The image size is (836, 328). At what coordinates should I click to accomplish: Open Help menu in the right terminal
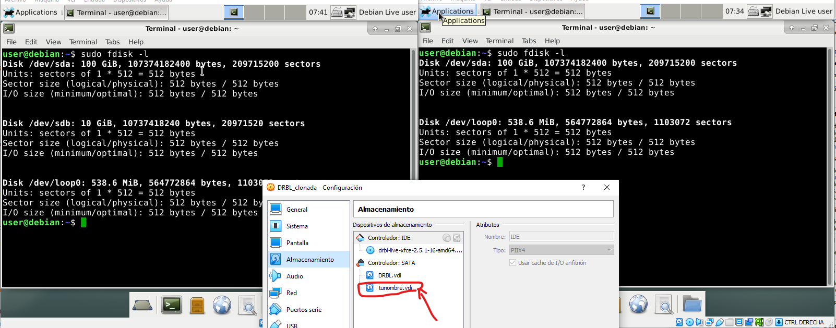(x=552, y=41)
